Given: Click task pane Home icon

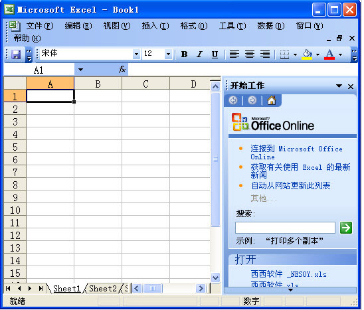Looking at the screenshot, I should click(x=272, y=100).
